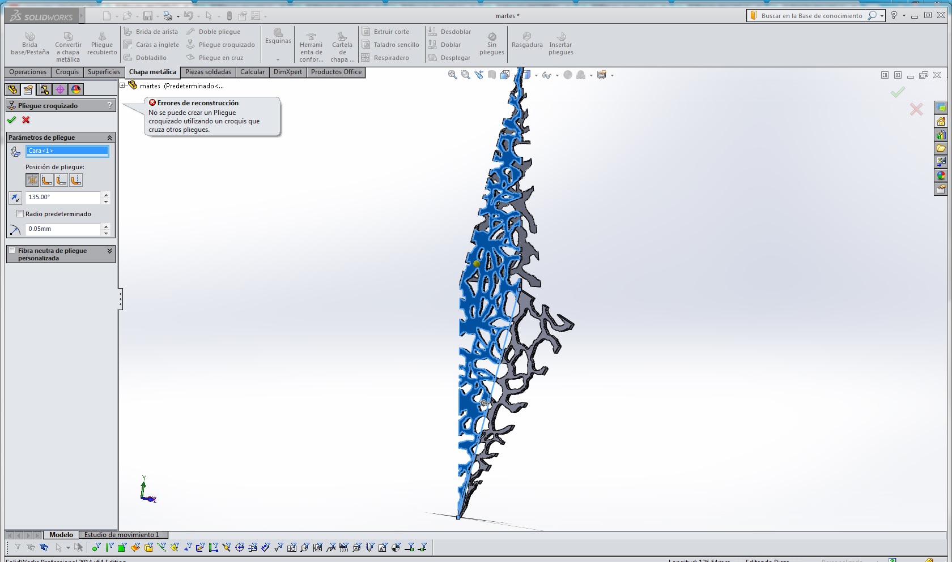
Task: Expand Fibra neutra de pliegue section
Action: click(109, 251)
